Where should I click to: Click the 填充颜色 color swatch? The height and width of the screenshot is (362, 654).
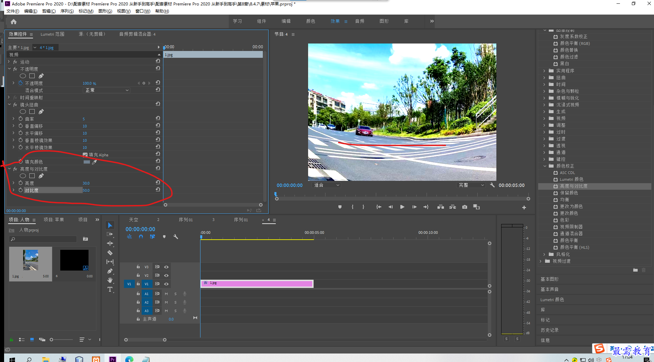coord(87,162)
